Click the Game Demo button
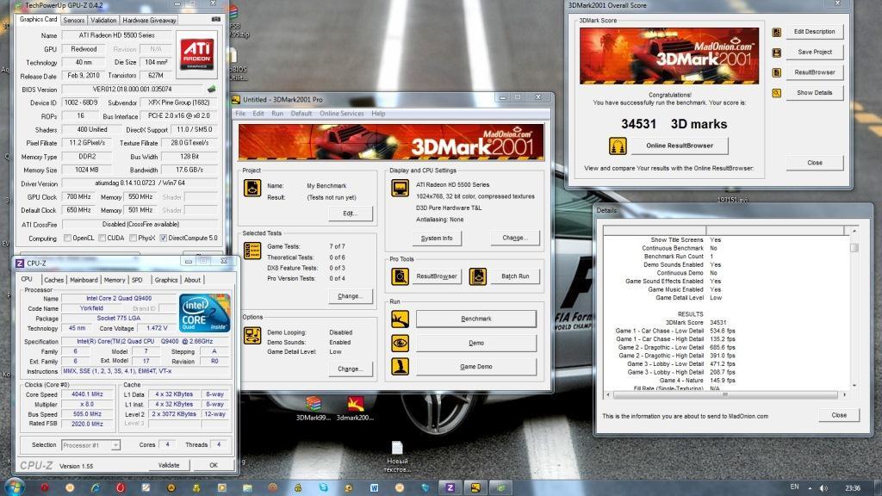This screenshot has height=496, width=882. (x=475, y=367)
